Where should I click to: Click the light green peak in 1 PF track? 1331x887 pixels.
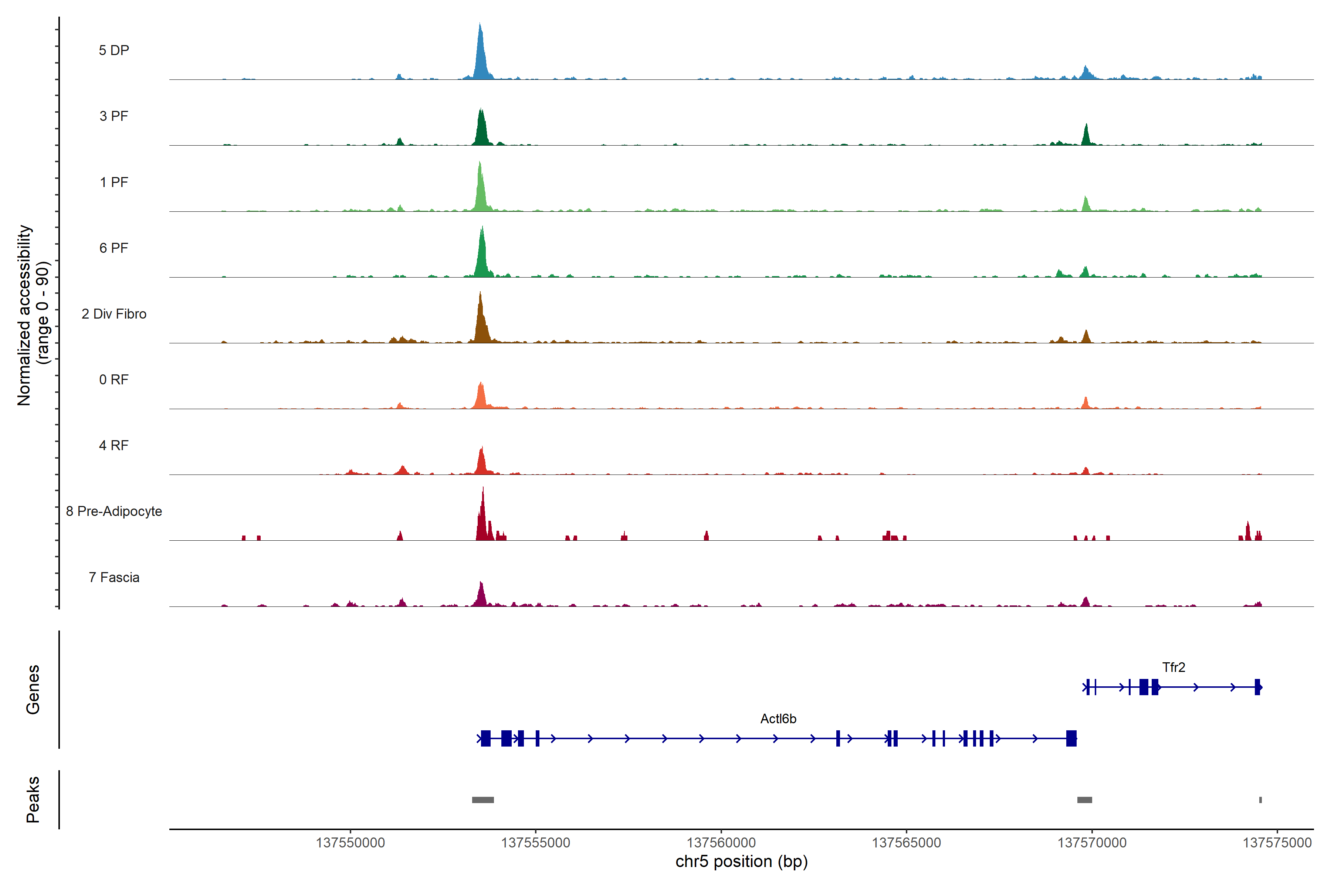[x=480, y=192]
